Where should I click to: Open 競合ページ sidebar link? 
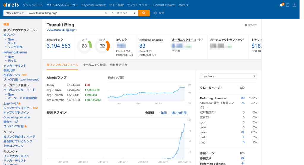tap(10, 122)
